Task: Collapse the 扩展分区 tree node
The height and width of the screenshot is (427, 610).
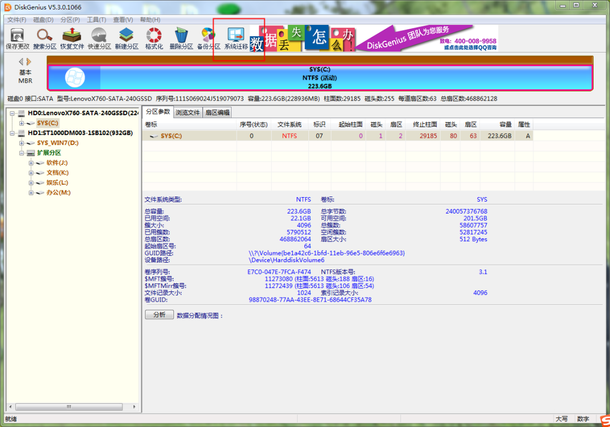Action: 22,153
